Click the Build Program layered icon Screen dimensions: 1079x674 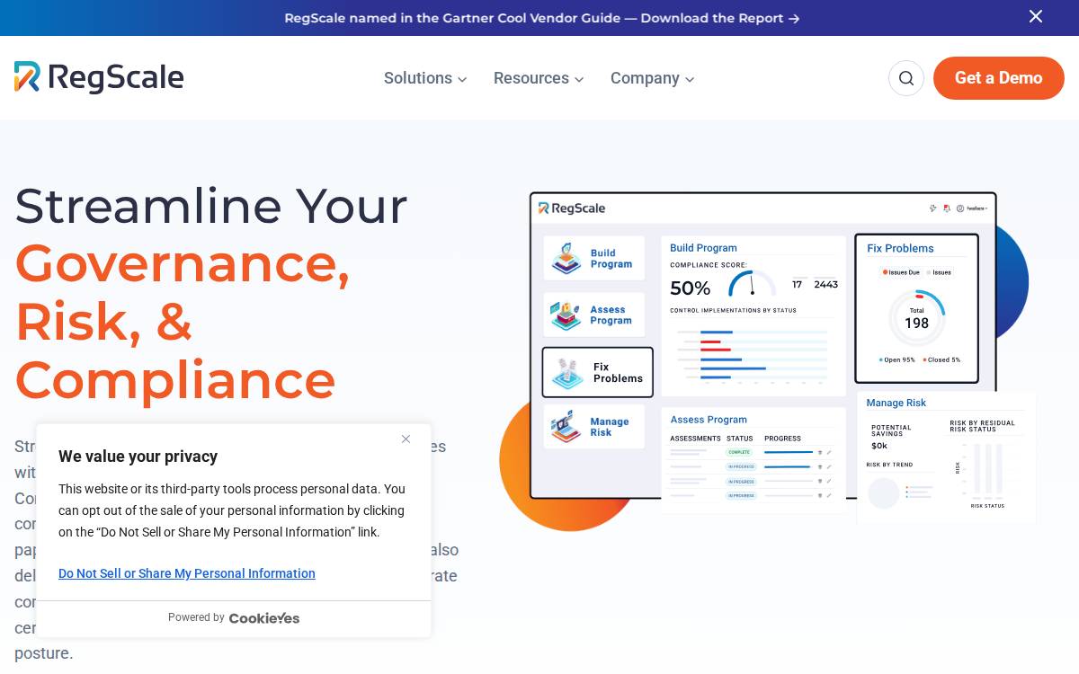click(566, 258)
